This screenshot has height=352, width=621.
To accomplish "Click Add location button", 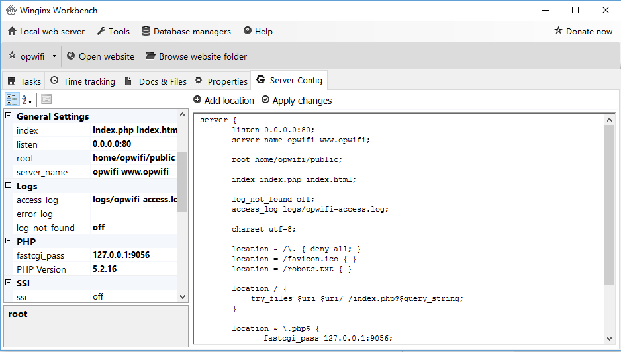I will (x=224, y=101).
